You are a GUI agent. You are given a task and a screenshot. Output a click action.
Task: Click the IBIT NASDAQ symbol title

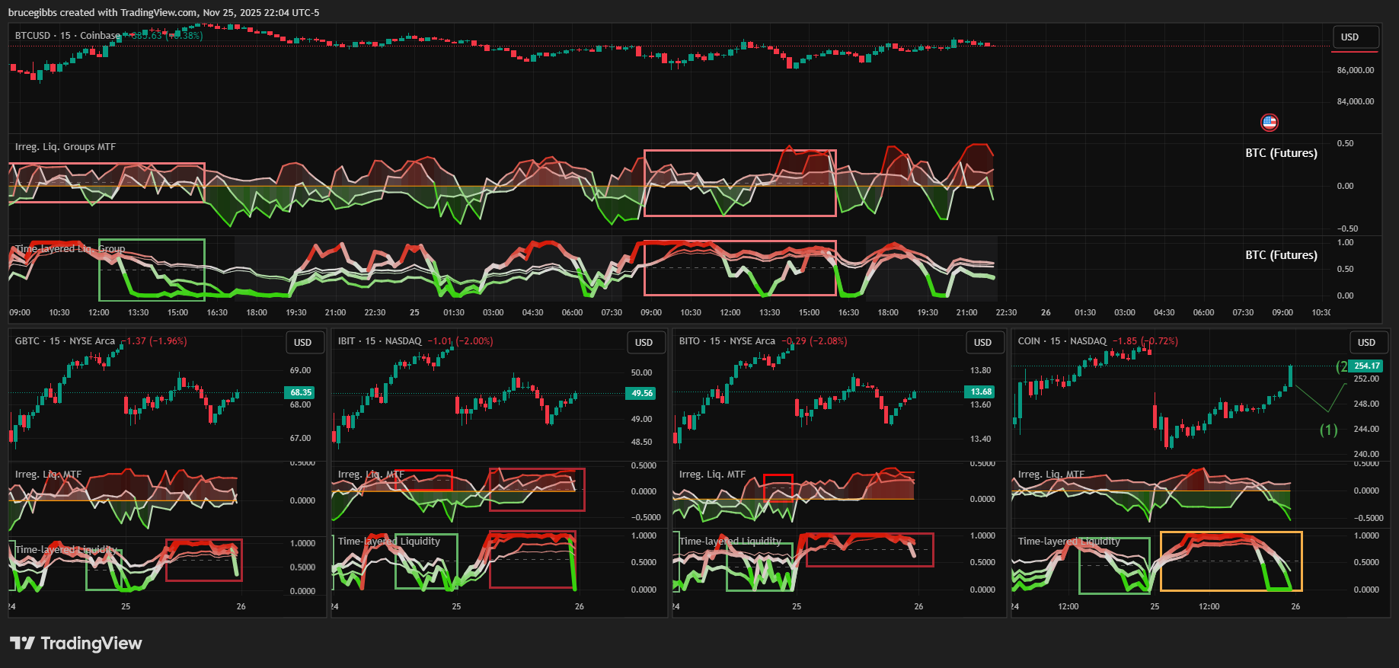click(x=379, y=341)
